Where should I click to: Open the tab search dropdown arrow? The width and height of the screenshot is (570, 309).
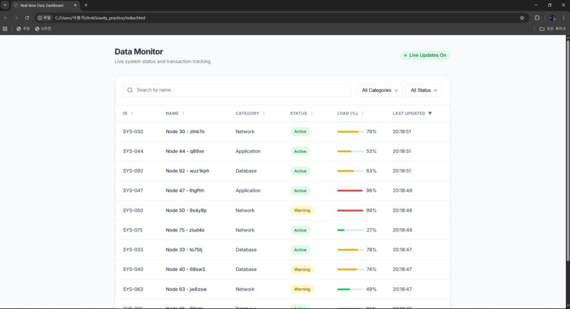point(5,5)
